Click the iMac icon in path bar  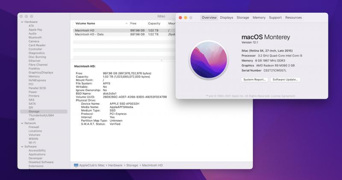[x=76, y=166]
